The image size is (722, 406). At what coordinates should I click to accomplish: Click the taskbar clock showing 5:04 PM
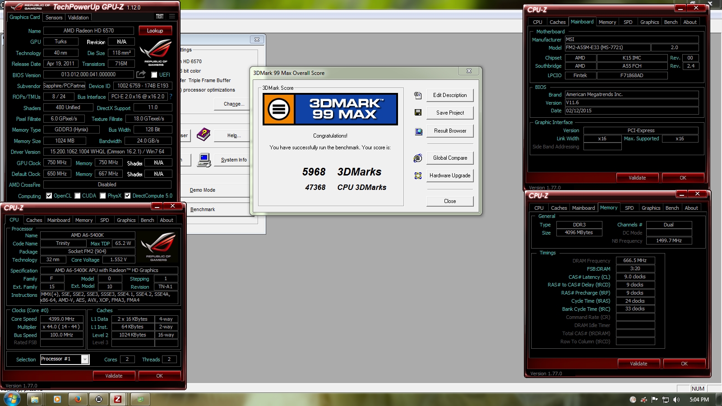point(699,400)
